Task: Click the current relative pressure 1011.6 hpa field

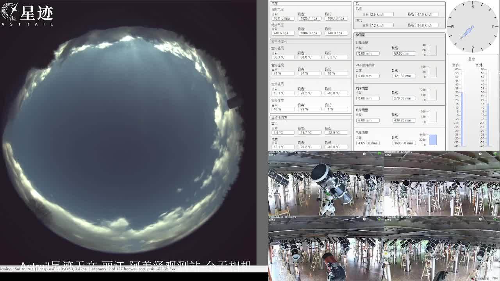Action: coord(282,18)
